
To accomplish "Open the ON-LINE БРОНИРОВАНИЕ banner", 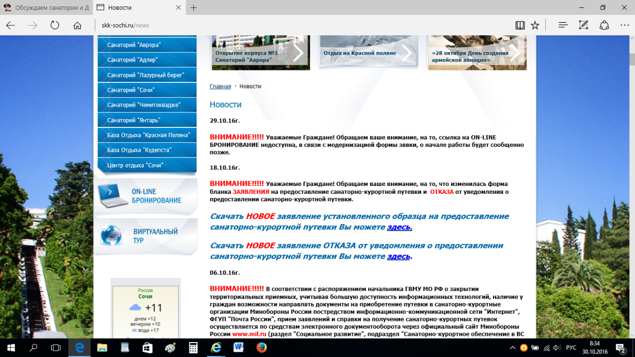I will (x=145, y=196).
